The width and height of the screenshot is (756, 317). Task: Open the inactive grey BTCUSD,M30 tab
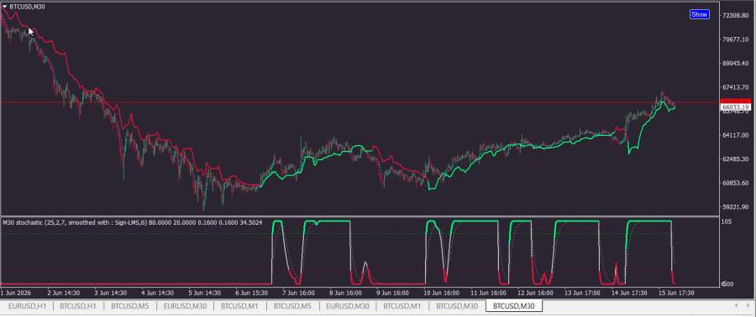coord(457,306)
